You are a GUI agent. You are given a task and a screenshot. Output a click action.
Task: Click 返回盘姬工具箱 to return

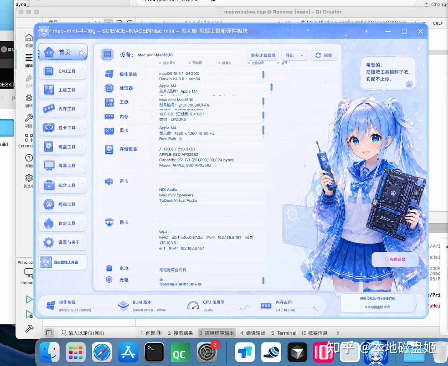point(62,262)
